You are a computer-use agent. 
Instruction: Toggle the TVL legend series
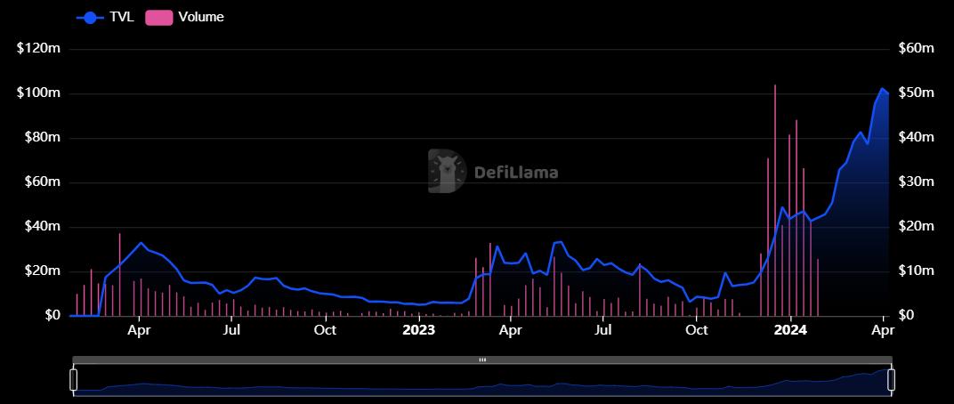(x=104, y=18)
